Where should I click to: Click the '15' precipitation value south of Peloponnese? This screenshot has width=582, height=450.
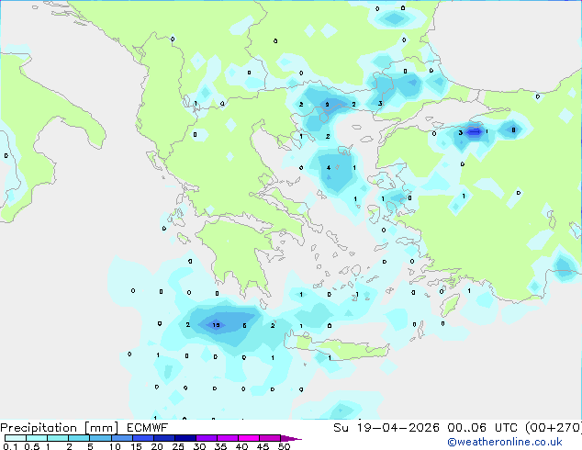(216, 325)
